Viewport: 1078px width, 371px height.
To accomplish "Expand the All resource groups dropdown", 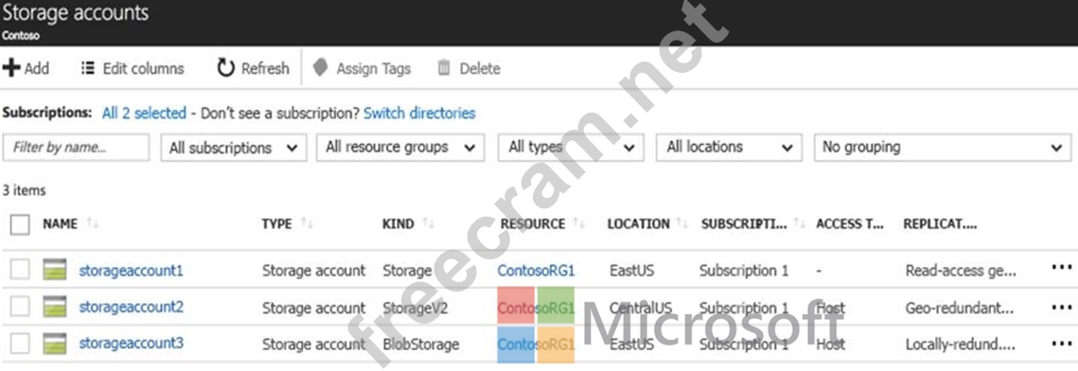I will 400,148.
